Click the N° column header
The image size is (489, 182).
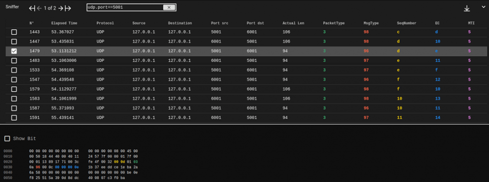click(32, 23)
